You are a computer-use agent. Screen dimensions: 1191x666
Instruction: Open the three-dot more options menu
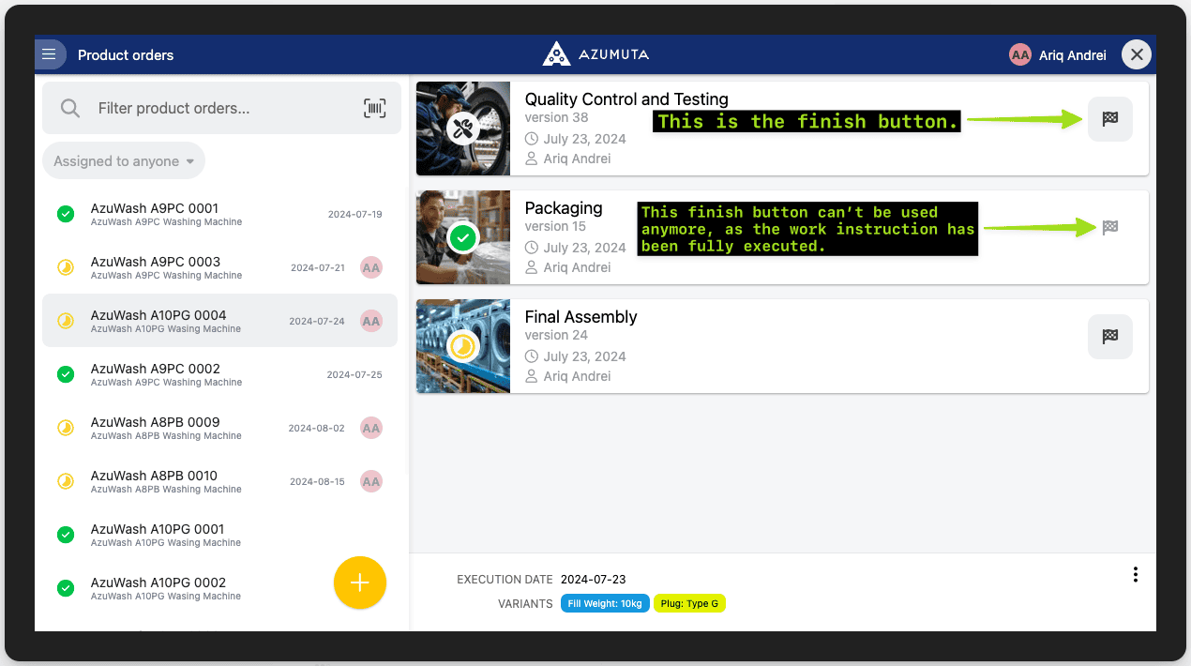pos(1135,574)
